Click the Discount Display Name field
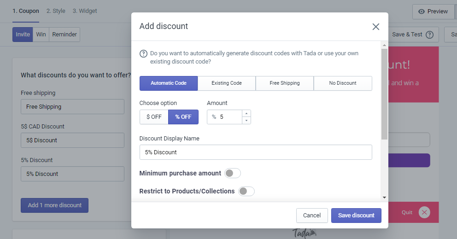This screenshot has height=239, width=457. 256,152
